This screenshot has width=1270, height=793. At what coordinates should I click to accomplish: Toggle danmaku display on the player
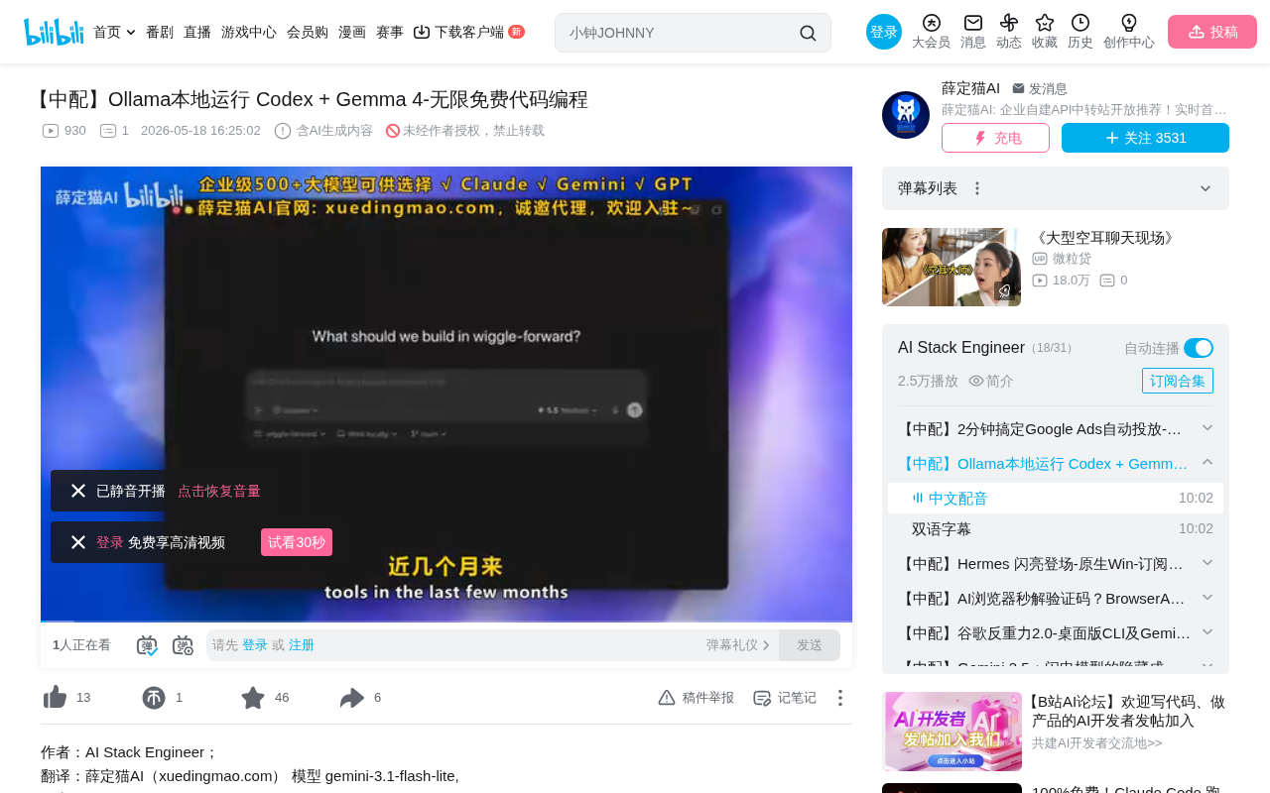coord(147,645)
